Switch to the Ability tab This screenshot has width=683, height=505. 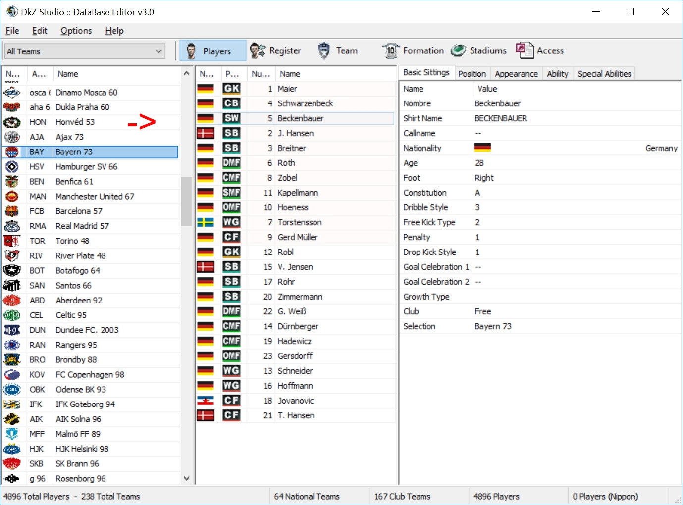[x=557, y=74]
